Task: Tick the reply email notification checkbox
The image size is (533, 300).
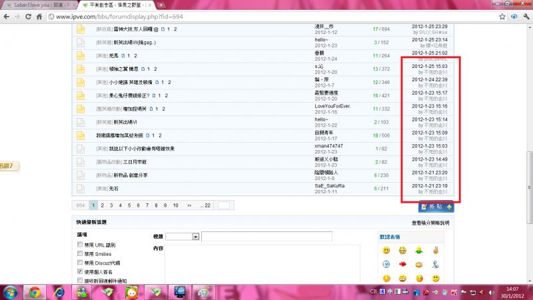Action: click(79, 281)
